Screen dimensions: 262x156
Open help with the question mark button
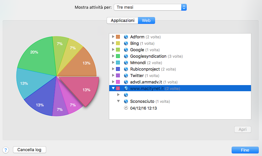coord(5,150)
